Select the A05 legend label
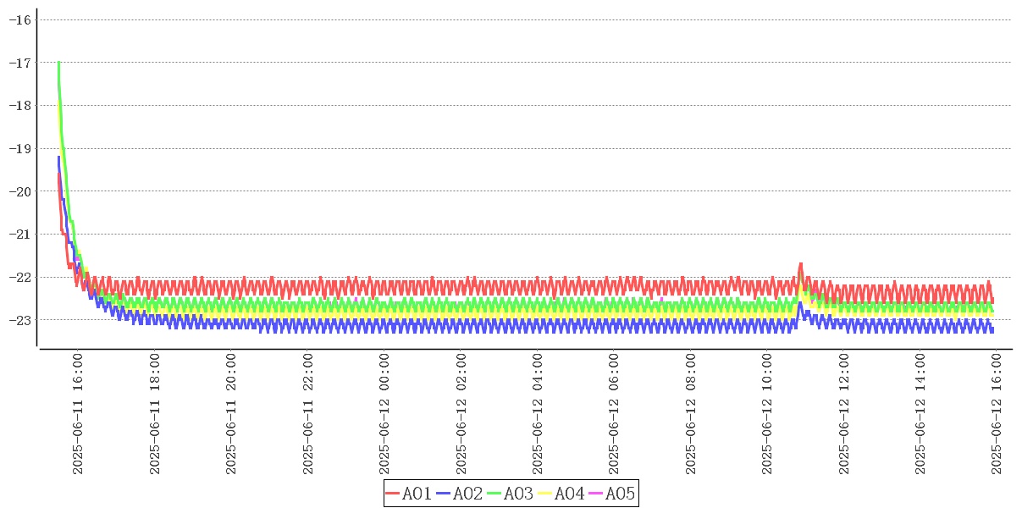This screenshot has width=1022, height=508. pos(621,494)
